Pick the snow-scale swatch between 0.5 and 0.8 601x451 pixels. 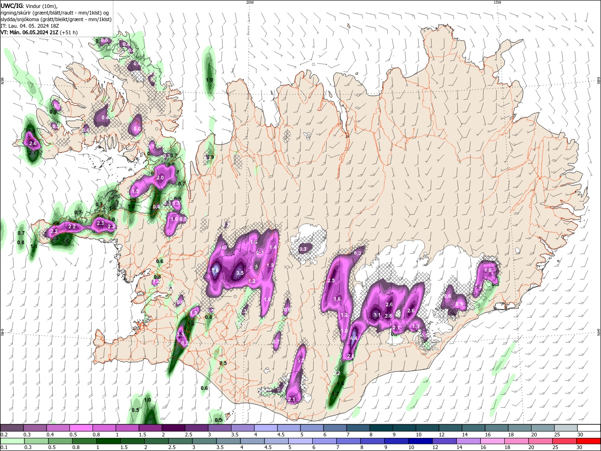[81, 428]
